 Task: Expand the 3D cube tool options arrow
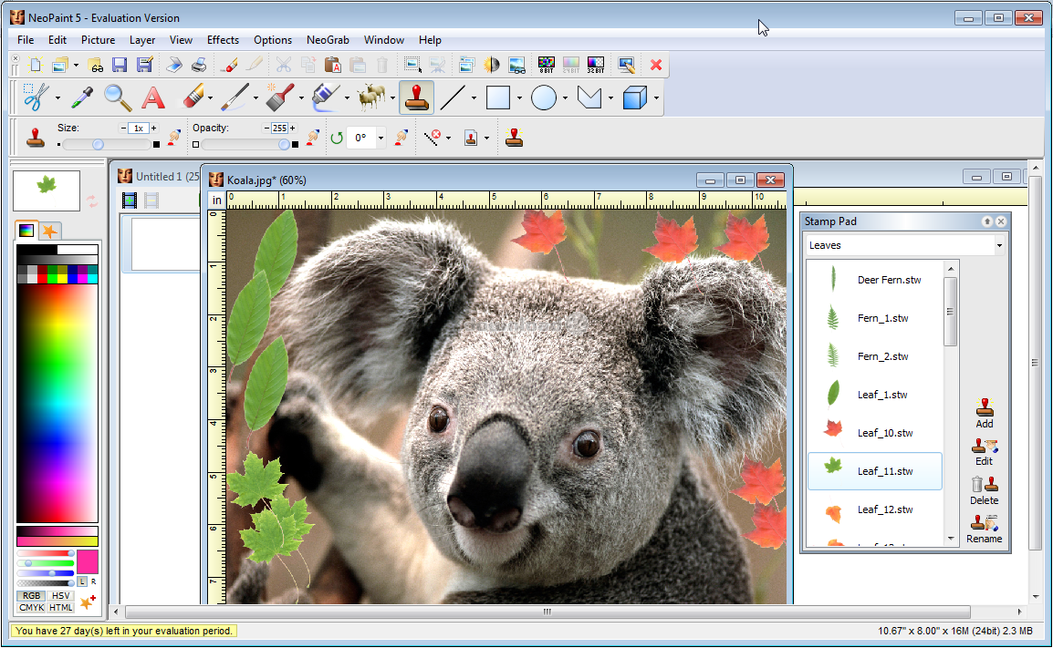click(x=656, y=98)
